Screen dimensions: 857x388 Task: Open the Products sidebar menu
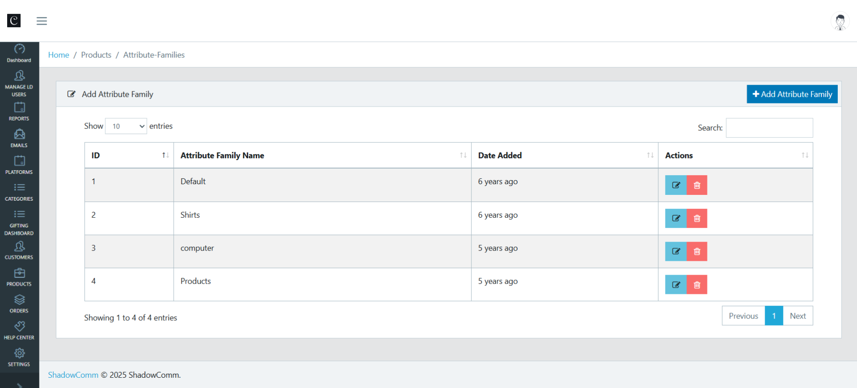click(x=19, y=277)
